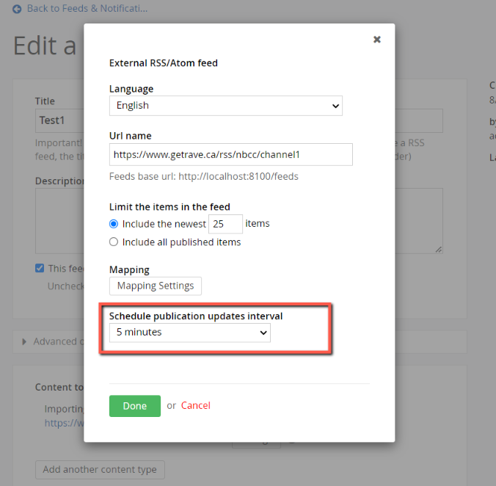Expand the Advanced section
496x486 pixels.
(24, 341)
